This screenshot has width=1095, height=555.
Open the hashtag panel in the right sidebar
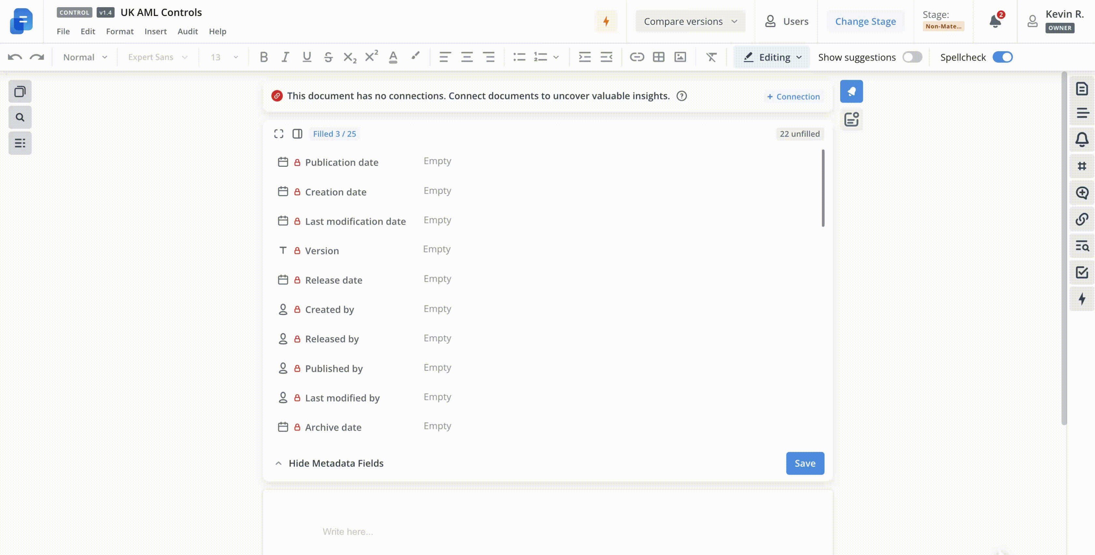[x=1082, y=166]
